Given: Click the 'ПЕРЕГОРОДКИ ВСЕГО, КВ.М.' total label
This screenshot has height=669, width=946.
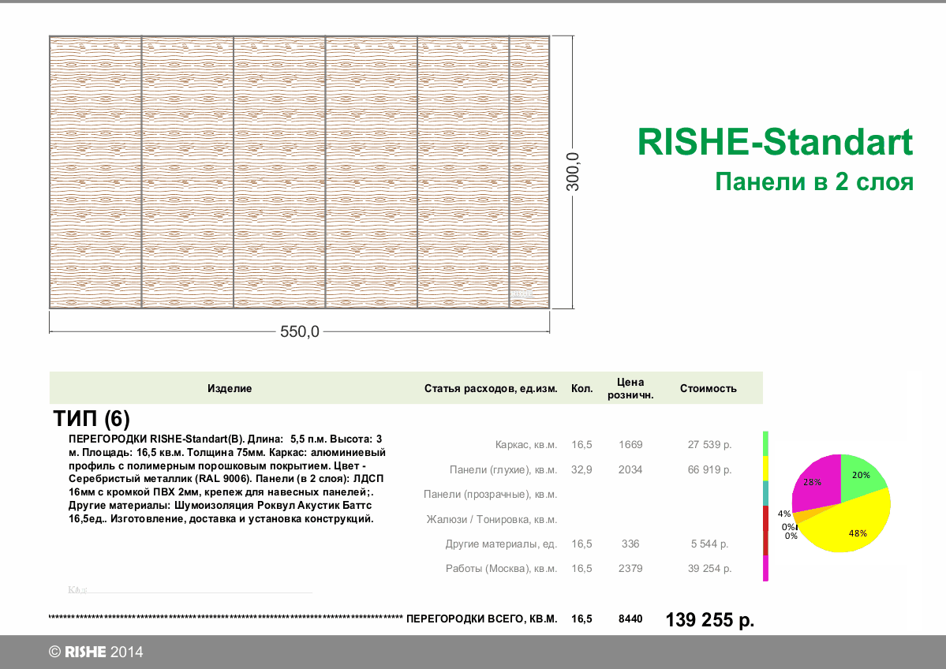Looking at the screenshot, I should pyautogui.click(x=482, y=619).
